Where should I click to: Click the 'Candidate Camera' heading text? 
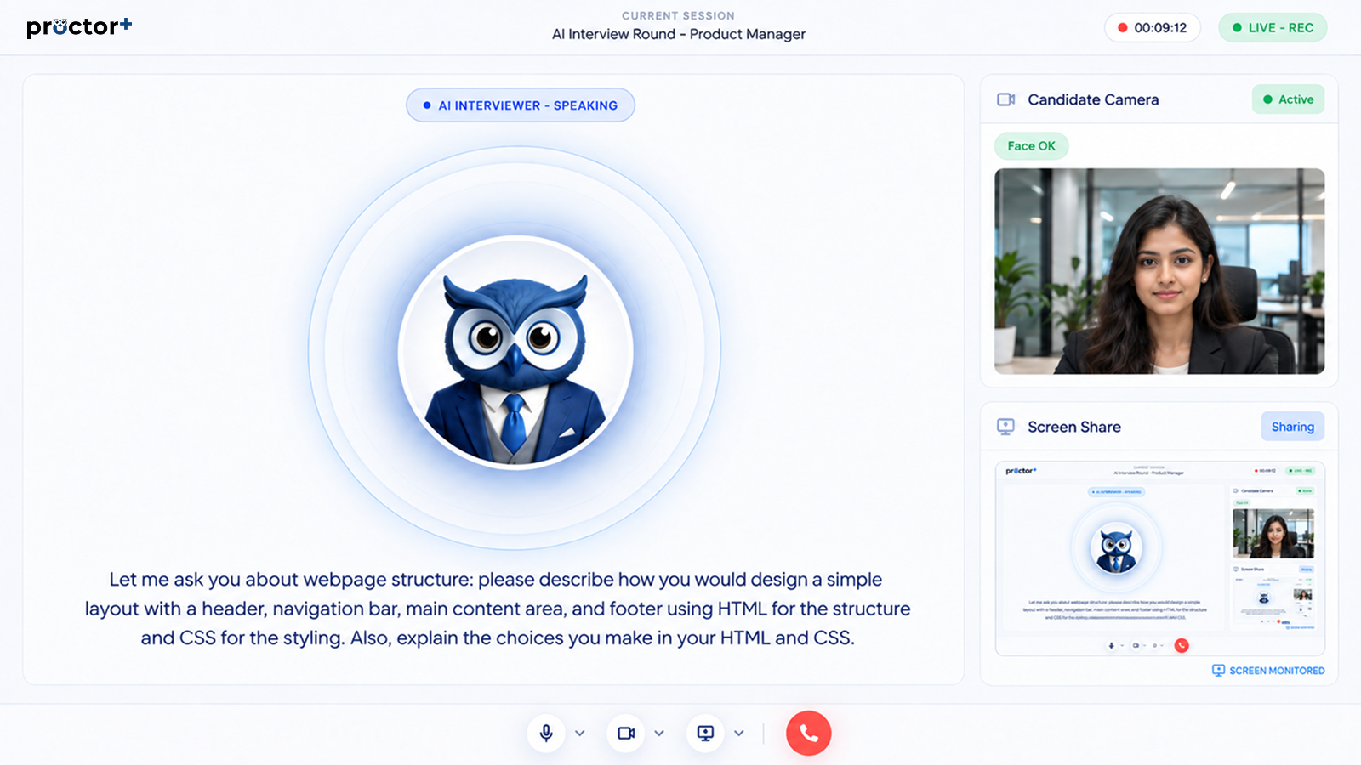[1093, 99]
